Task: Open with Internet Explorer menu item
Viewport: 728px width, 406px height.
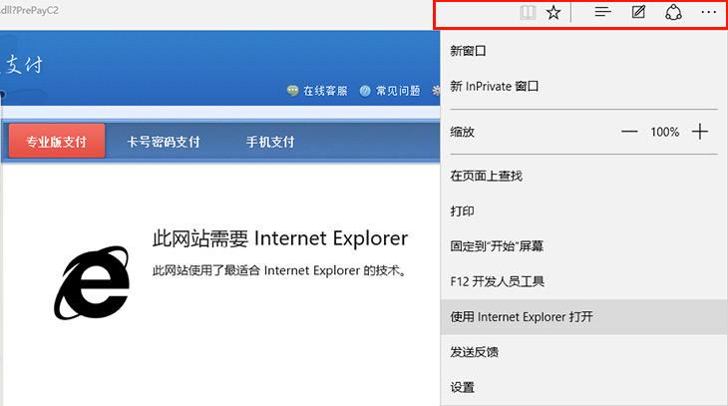Action: (x=583, y=317)
